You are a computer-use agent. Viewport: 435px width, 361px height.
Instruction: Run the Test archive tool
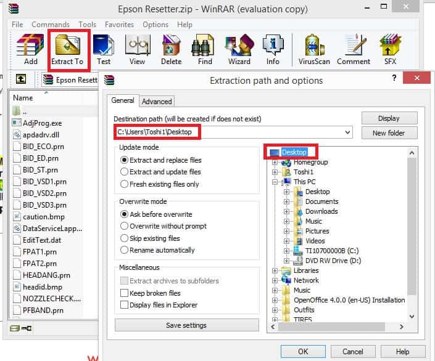tap(104, 49)
